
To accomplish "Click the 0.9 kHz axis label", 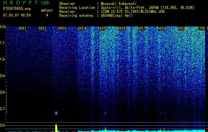I will click(3, 76).
